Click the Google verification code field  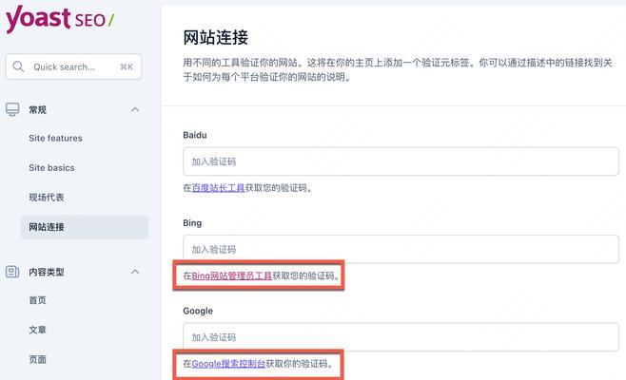401,337
